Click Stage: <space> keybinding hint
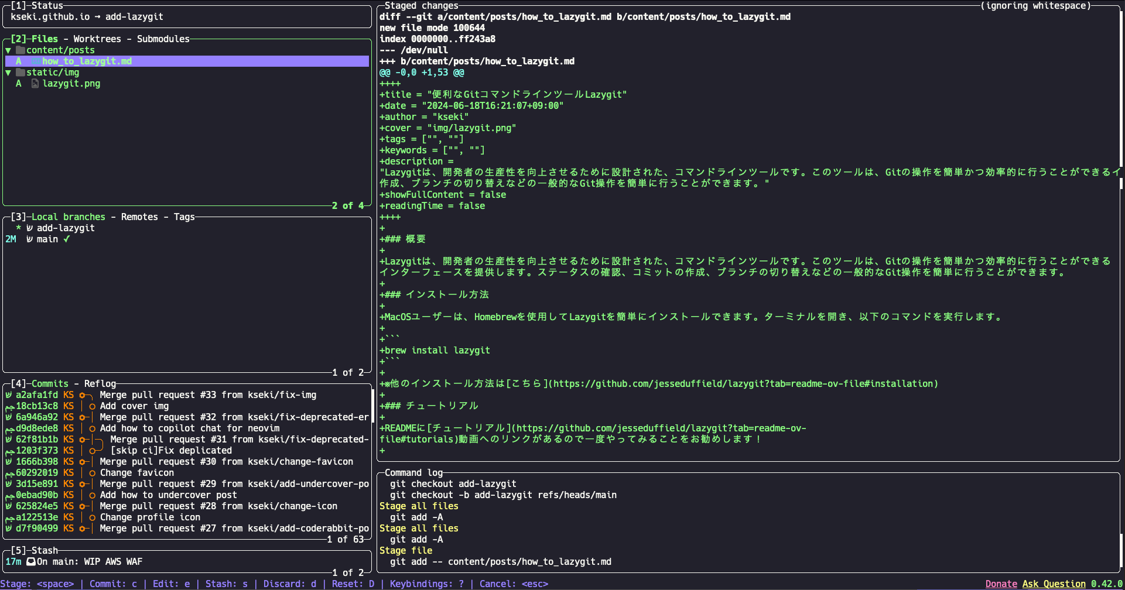The height and width of the screenshot is (590, 1125). 37,584
